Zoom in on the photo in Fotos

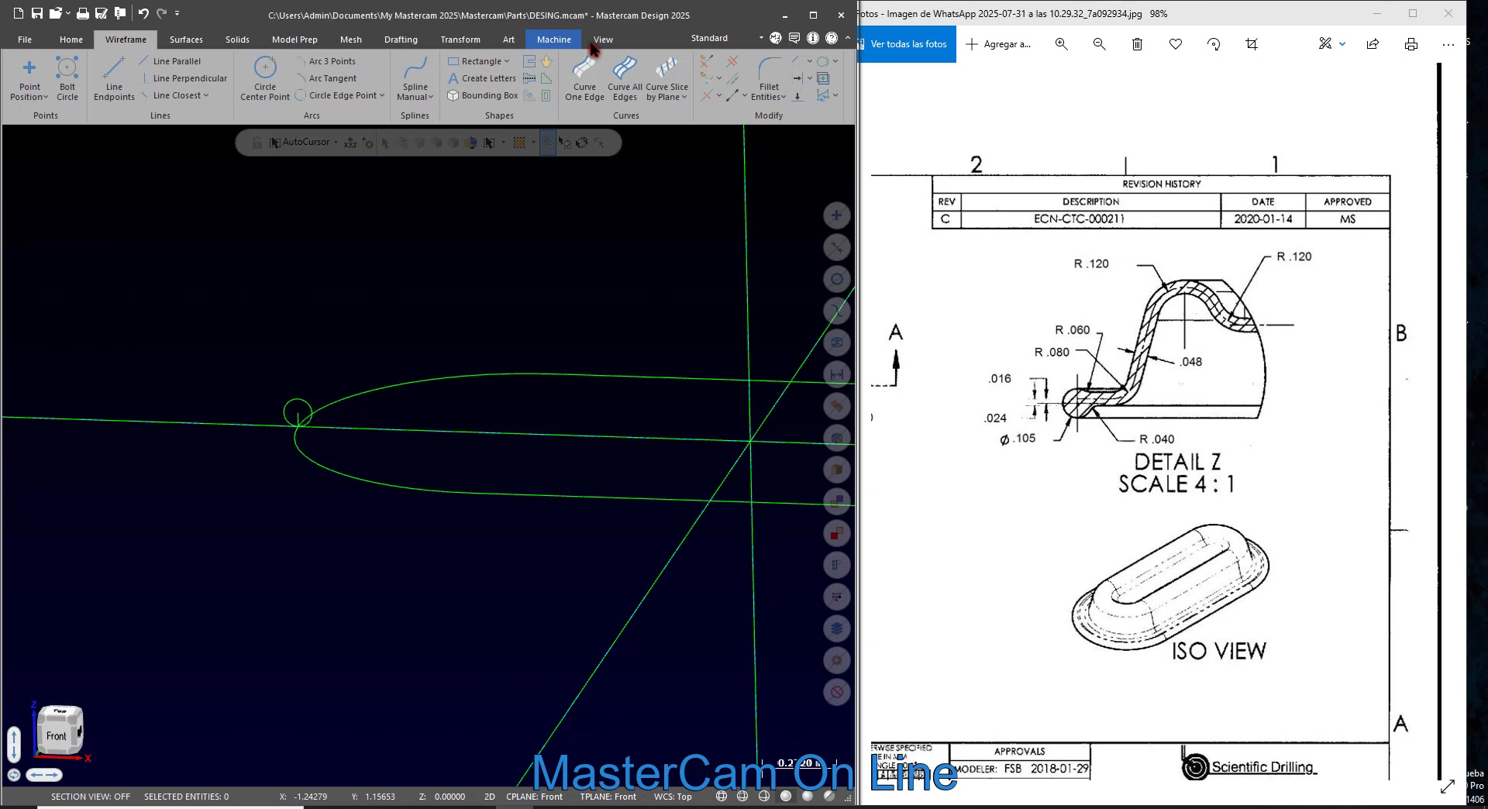pyautogui.click(x=1061, y=44)
